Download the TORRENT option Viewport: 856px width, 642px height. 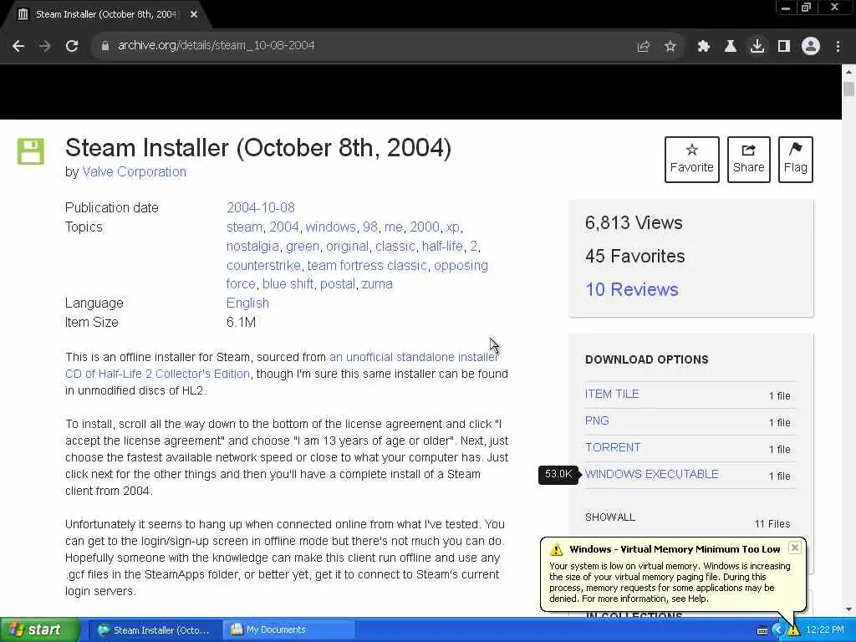click(x=613, y=448)
